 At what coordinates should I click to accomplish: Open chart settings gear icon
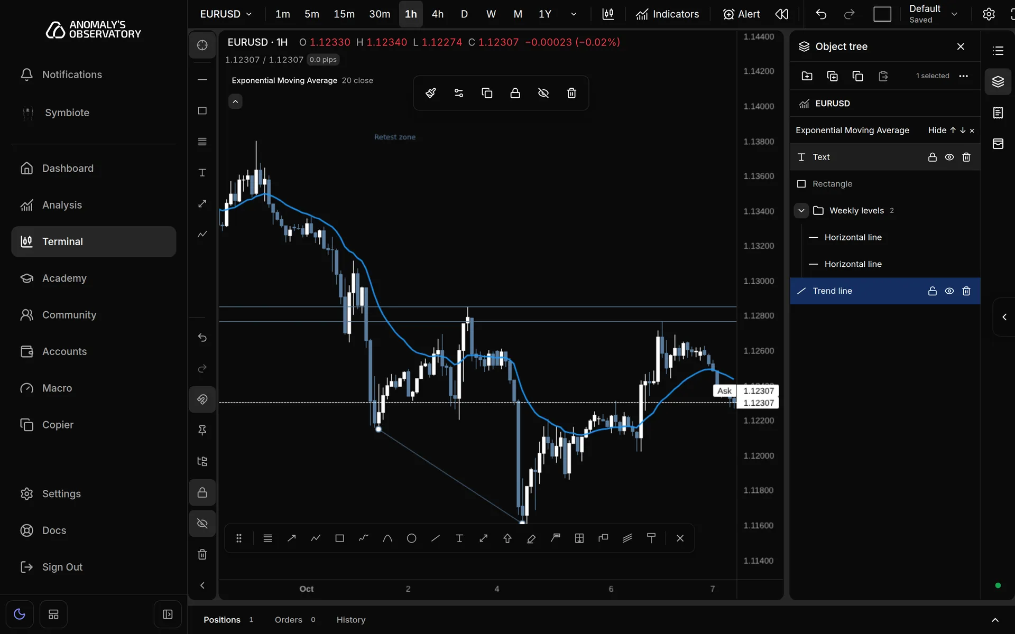(x=989, y=14)
